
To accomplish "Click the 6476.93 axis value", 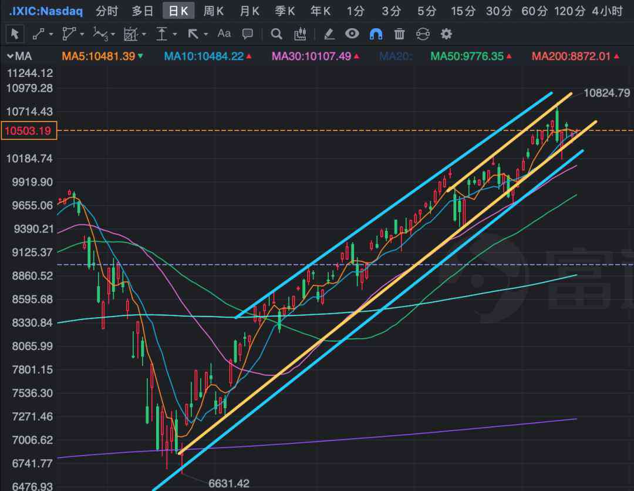I will coord(32,486).
